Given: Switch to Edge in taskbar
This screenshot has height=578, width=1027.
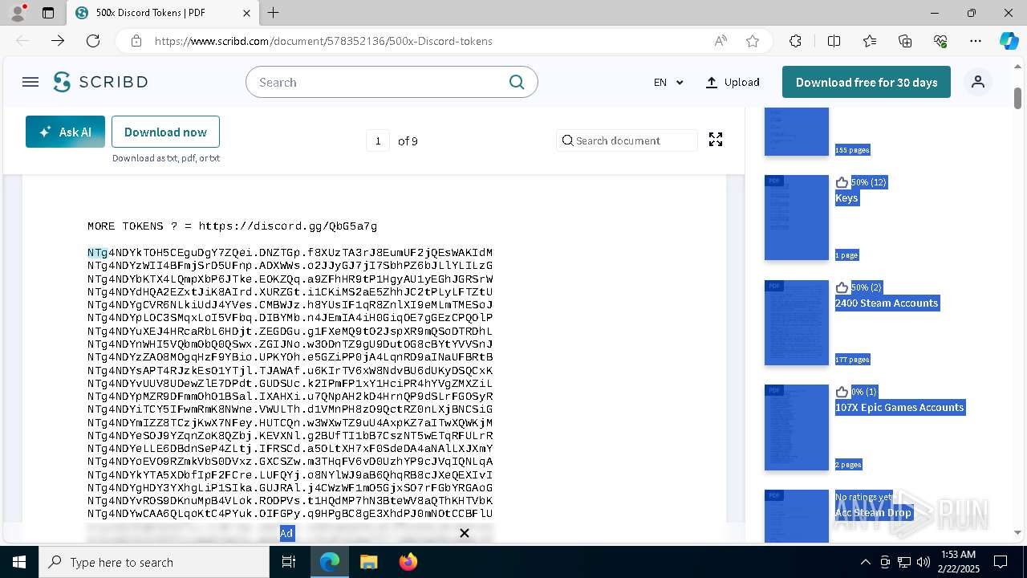Looking at the screenshot, I should 330,562.
